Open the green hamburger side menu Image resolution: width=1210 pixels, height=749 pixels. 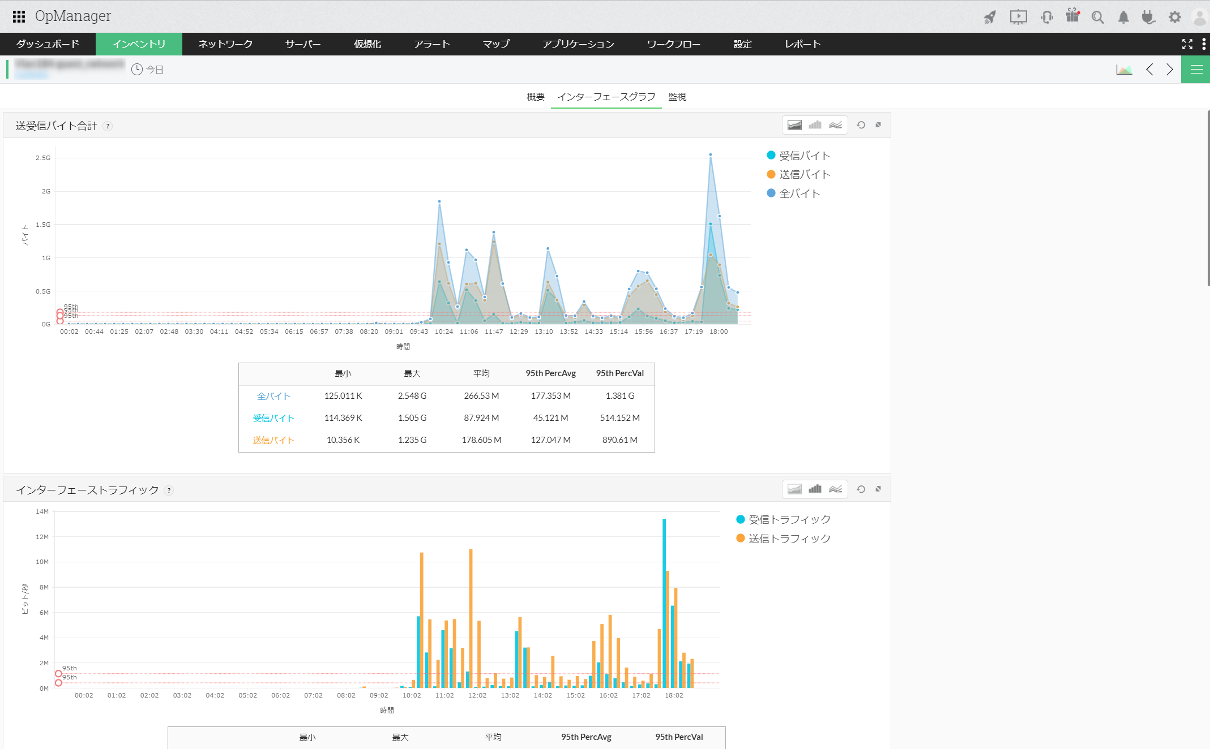(x=1196, y=70)
